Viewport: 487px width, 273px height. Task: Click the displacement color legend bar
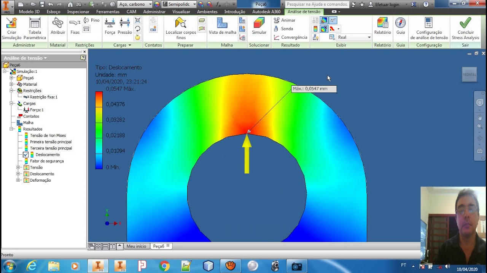click(x=99, y=130)
